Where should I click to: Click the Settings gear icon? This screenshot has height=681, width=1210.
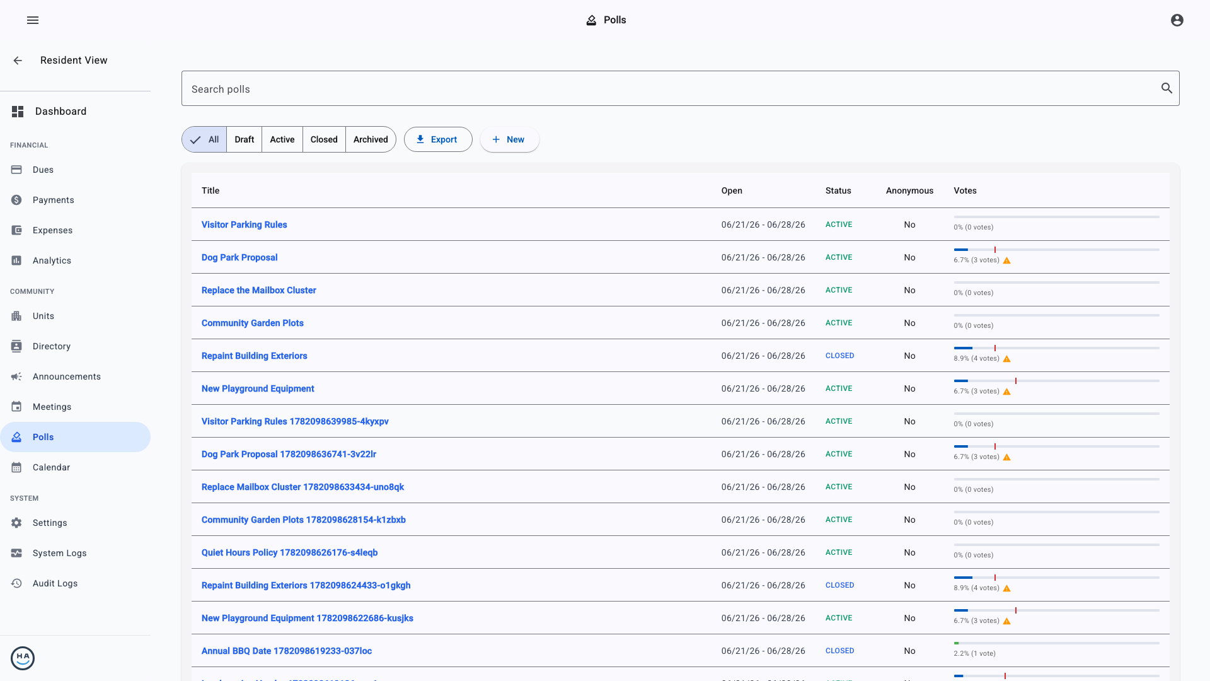tap(16, 523)
